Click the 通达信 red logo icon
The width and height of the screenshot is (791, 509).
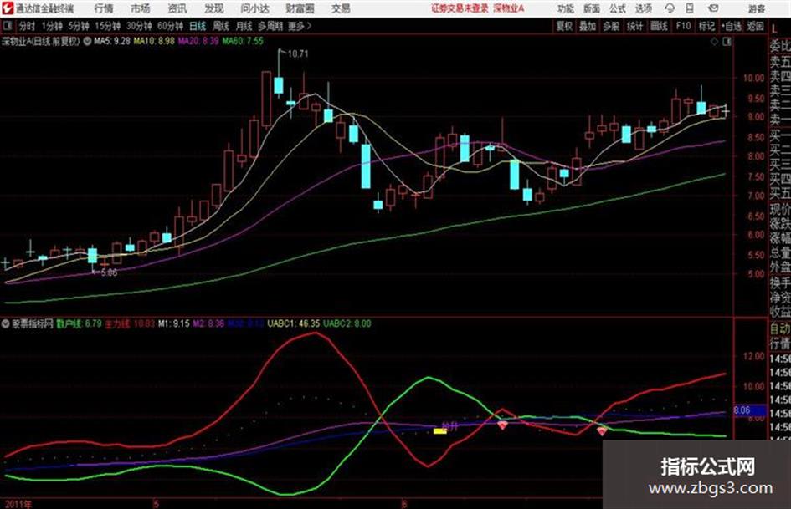7,8
